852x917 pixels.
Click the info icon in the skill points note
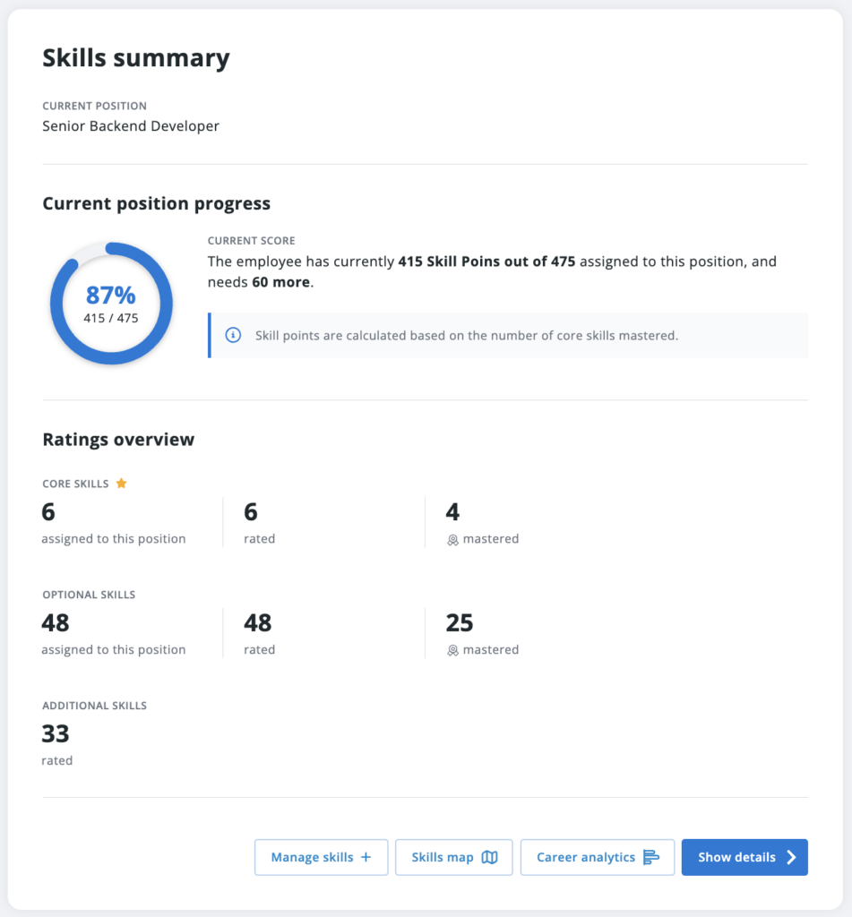(x=233, y=336)
